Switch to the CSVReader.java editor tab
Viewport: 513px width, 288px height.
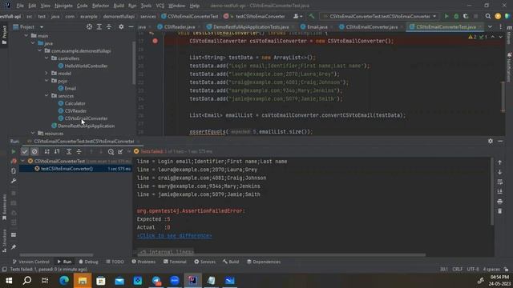click(x=180, y=26)
